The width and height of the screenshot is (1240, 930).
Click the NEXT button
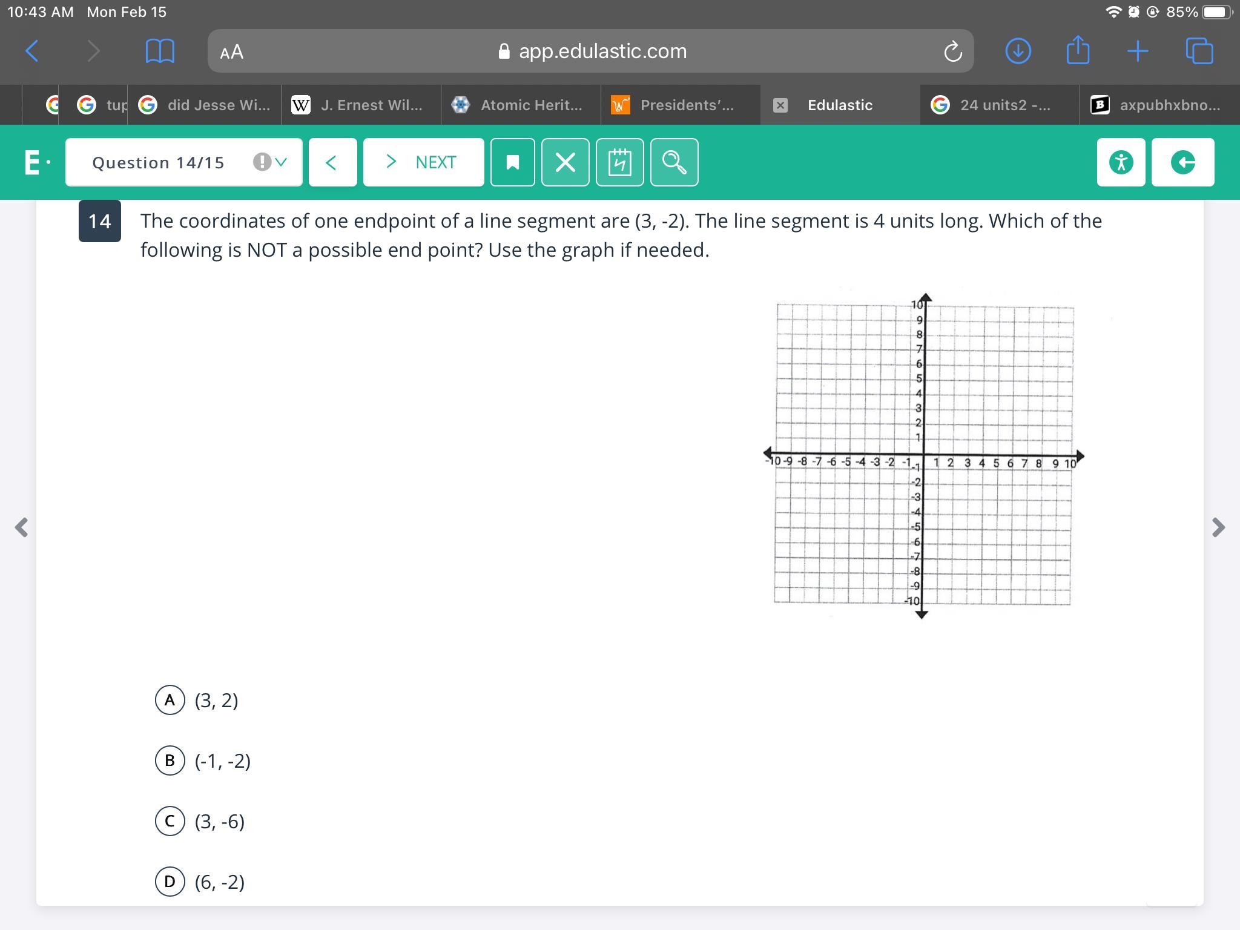423,162
